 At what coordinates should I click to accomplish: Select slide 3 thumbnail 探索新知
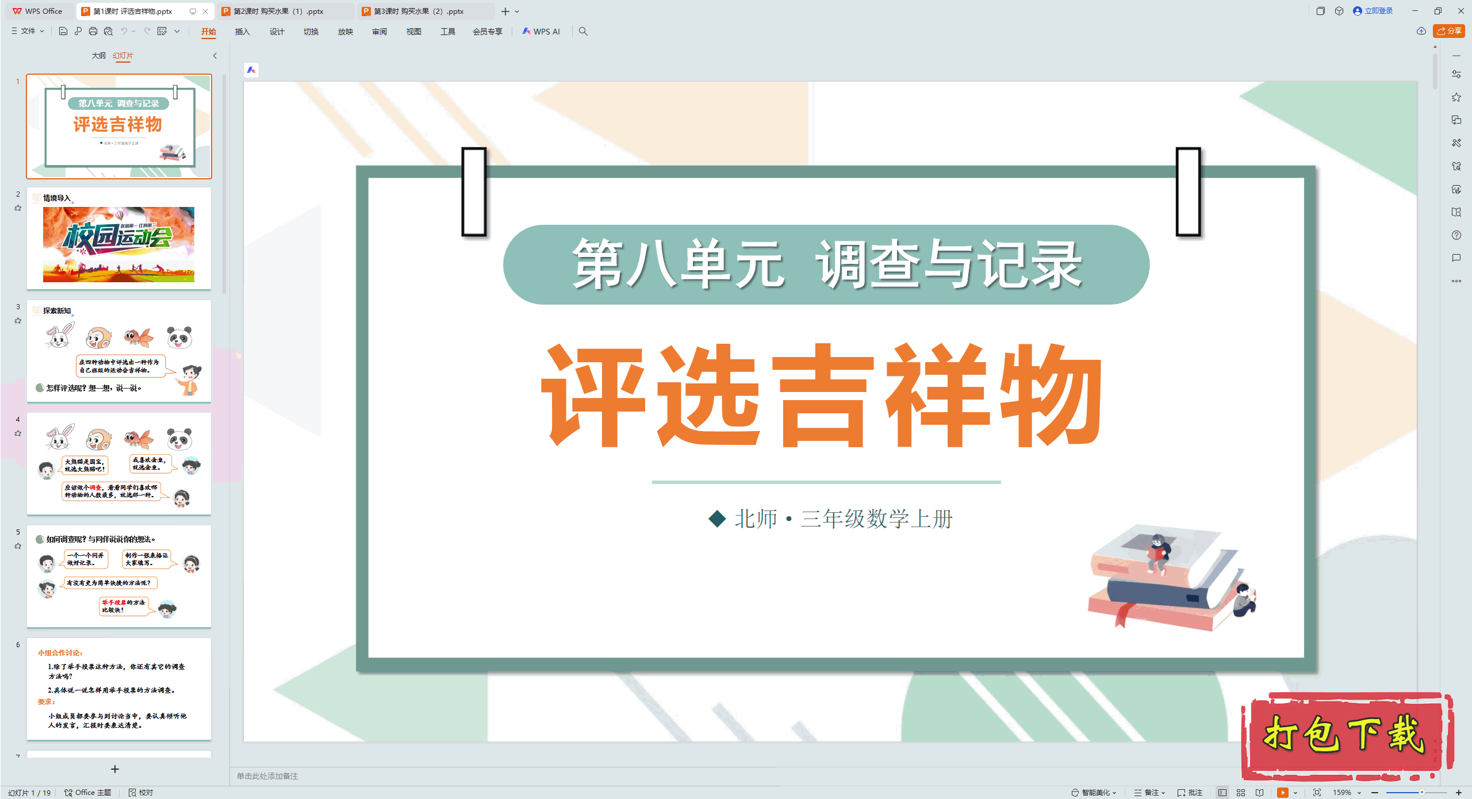pos(119,351)
